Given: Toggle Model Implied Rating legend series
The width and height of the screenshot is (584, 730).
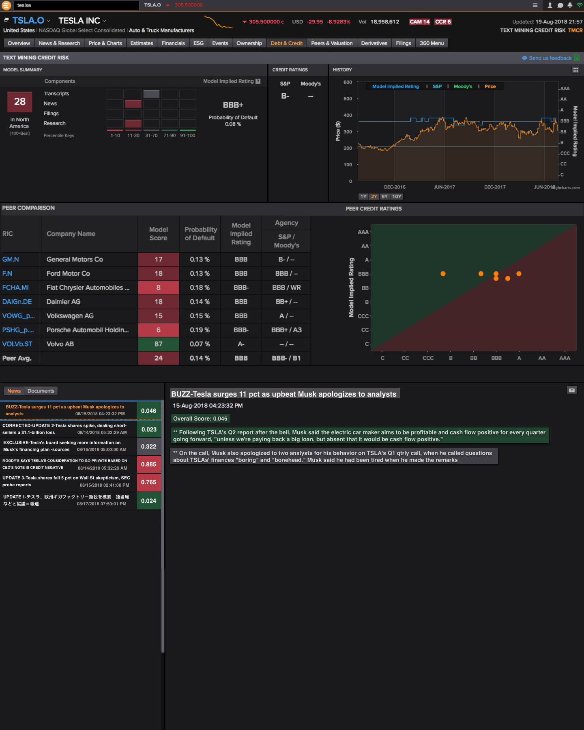Looking at the screenshot, I should (395, 86).
